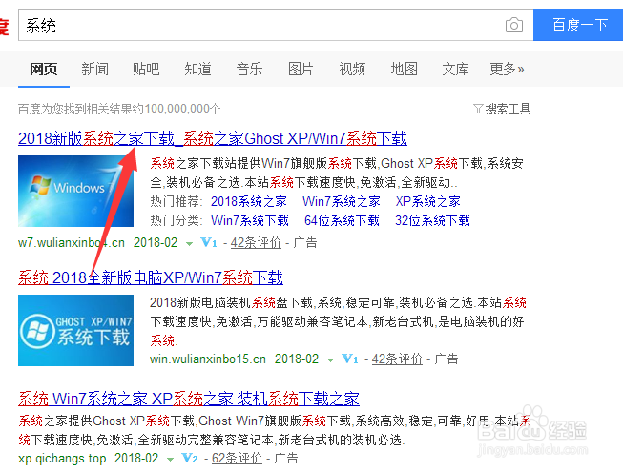The image size is (623, 472).
Task: Open the Win7系统下载 sublink
Action: (x=250, y=220)
